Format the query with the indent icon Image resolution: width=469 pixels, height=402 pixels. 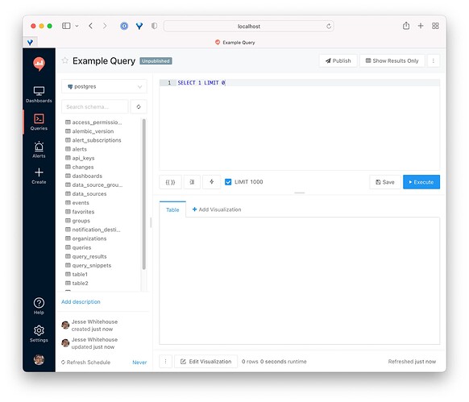192,182
